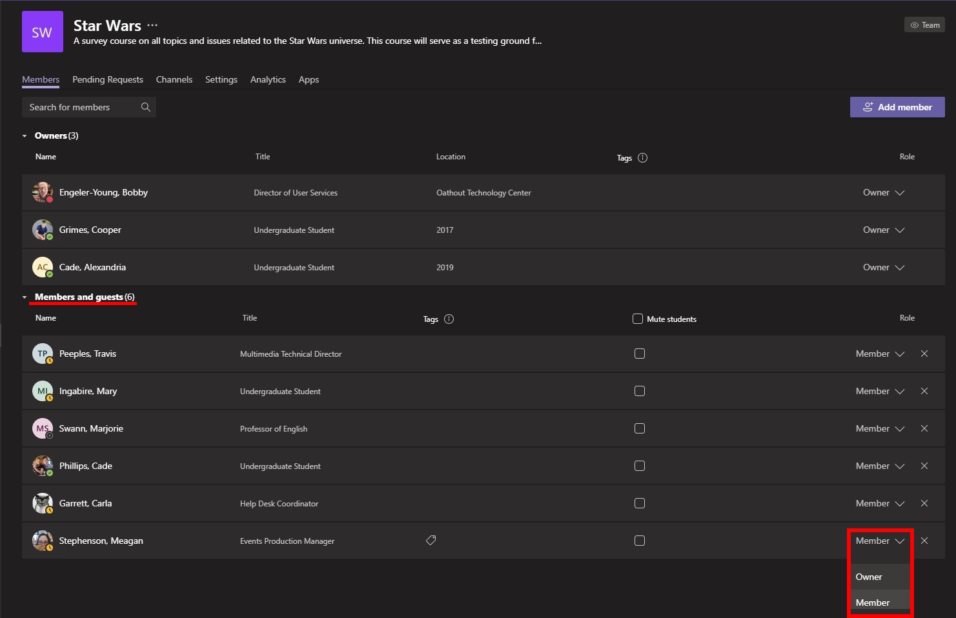Remove Swann, Marjorie from the team
Viewport: 956px width, 618px height.
click(924, 428)
